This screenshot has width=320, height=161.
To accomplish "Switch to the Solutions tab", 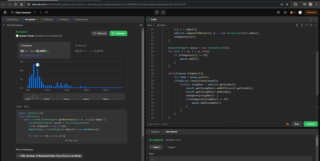I will pyautogui.click(x=62, y=19).
